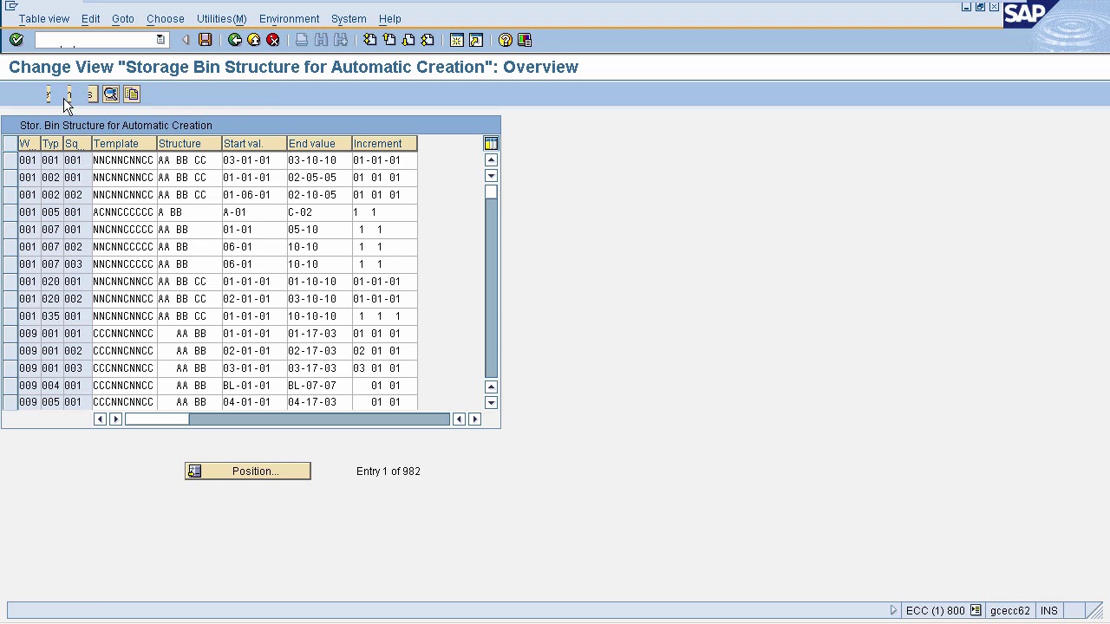1110x624 pixels.
Task: Open the Goto menu
Action: pos(123,18)
